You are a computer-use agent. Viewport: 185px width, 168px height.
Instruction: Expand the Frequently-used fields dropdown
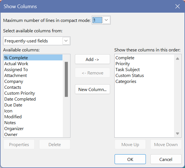(66, 41)
